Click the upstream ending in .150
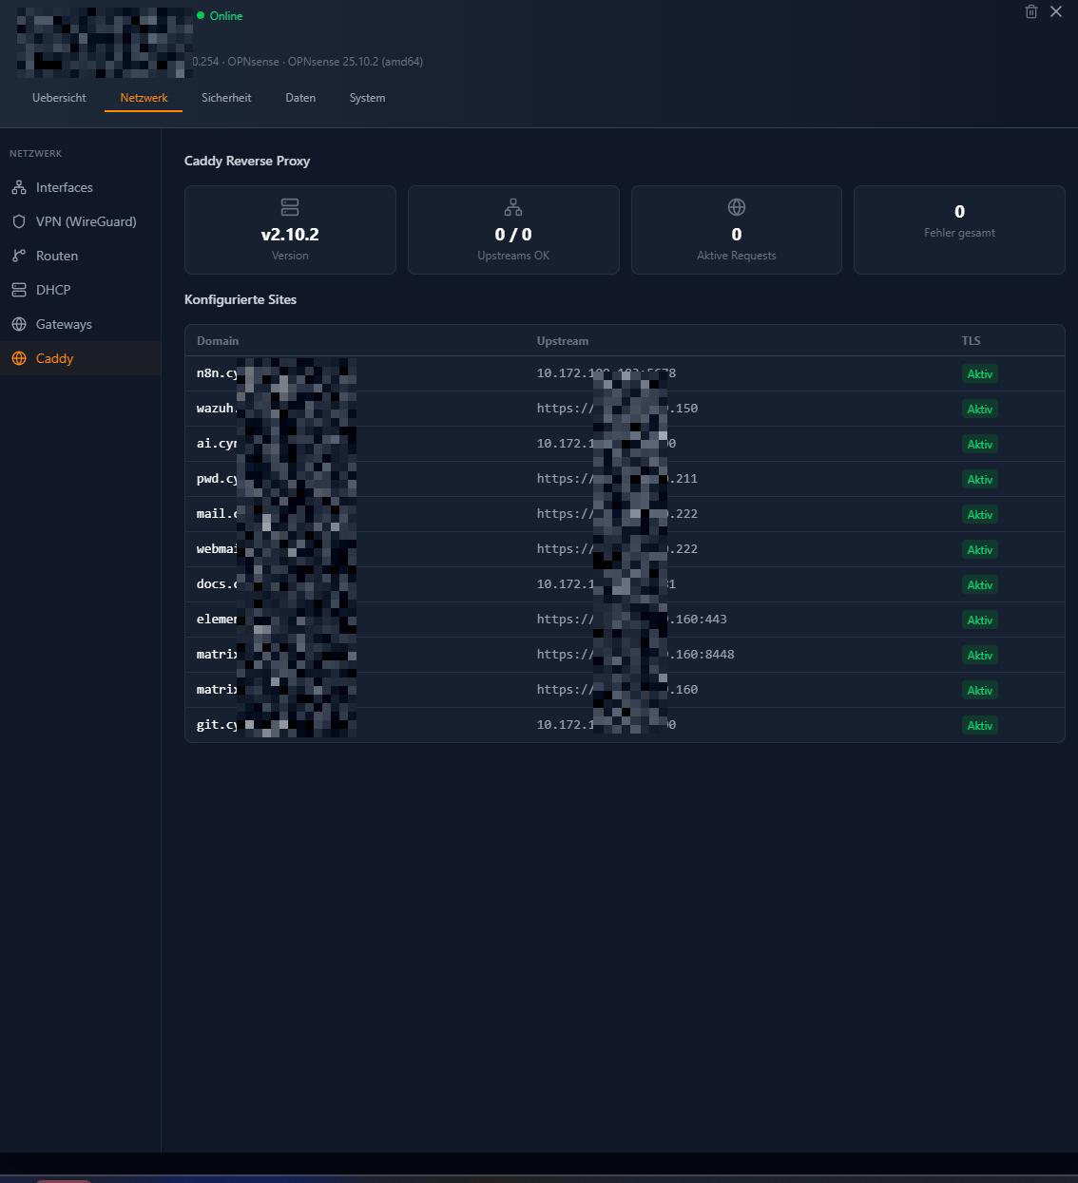This screenshot has width=1078, height=1183. point(617,409)
